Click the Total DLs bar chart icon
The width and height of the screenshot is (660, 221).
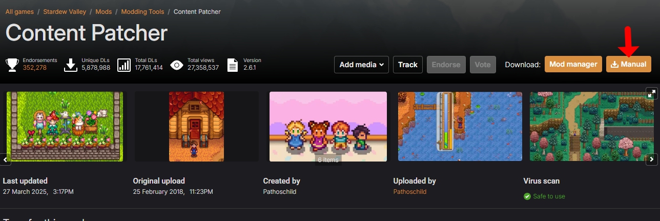pyautogui.click(x=124, y=65)
